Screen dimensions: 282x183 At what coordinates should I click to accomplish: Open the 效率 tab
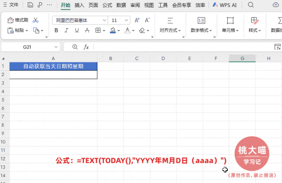pos(200,5)
